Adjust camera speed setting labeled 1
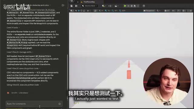The image size is (194, 109). [x=159, y=11]
